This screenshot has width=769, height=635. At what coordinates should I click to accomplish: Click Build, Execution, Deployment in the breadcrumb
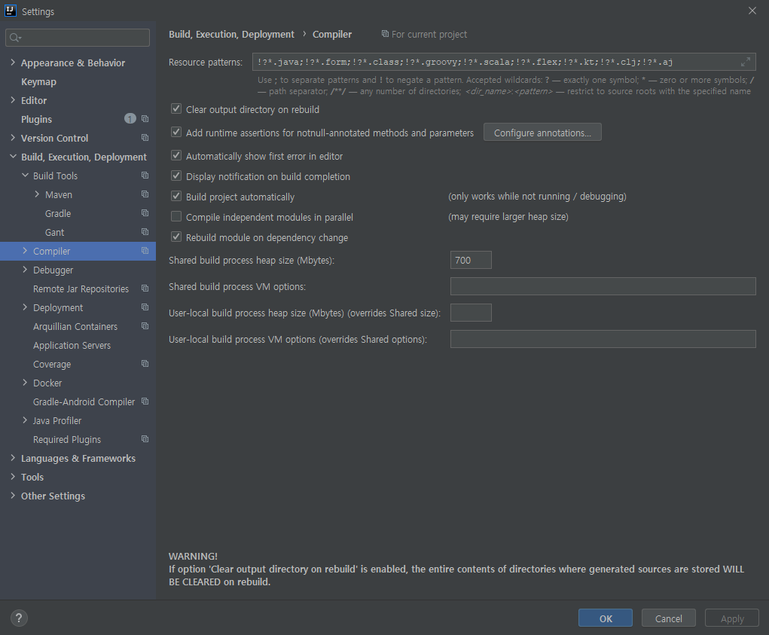pyautogui.click(x=231, y=35)
